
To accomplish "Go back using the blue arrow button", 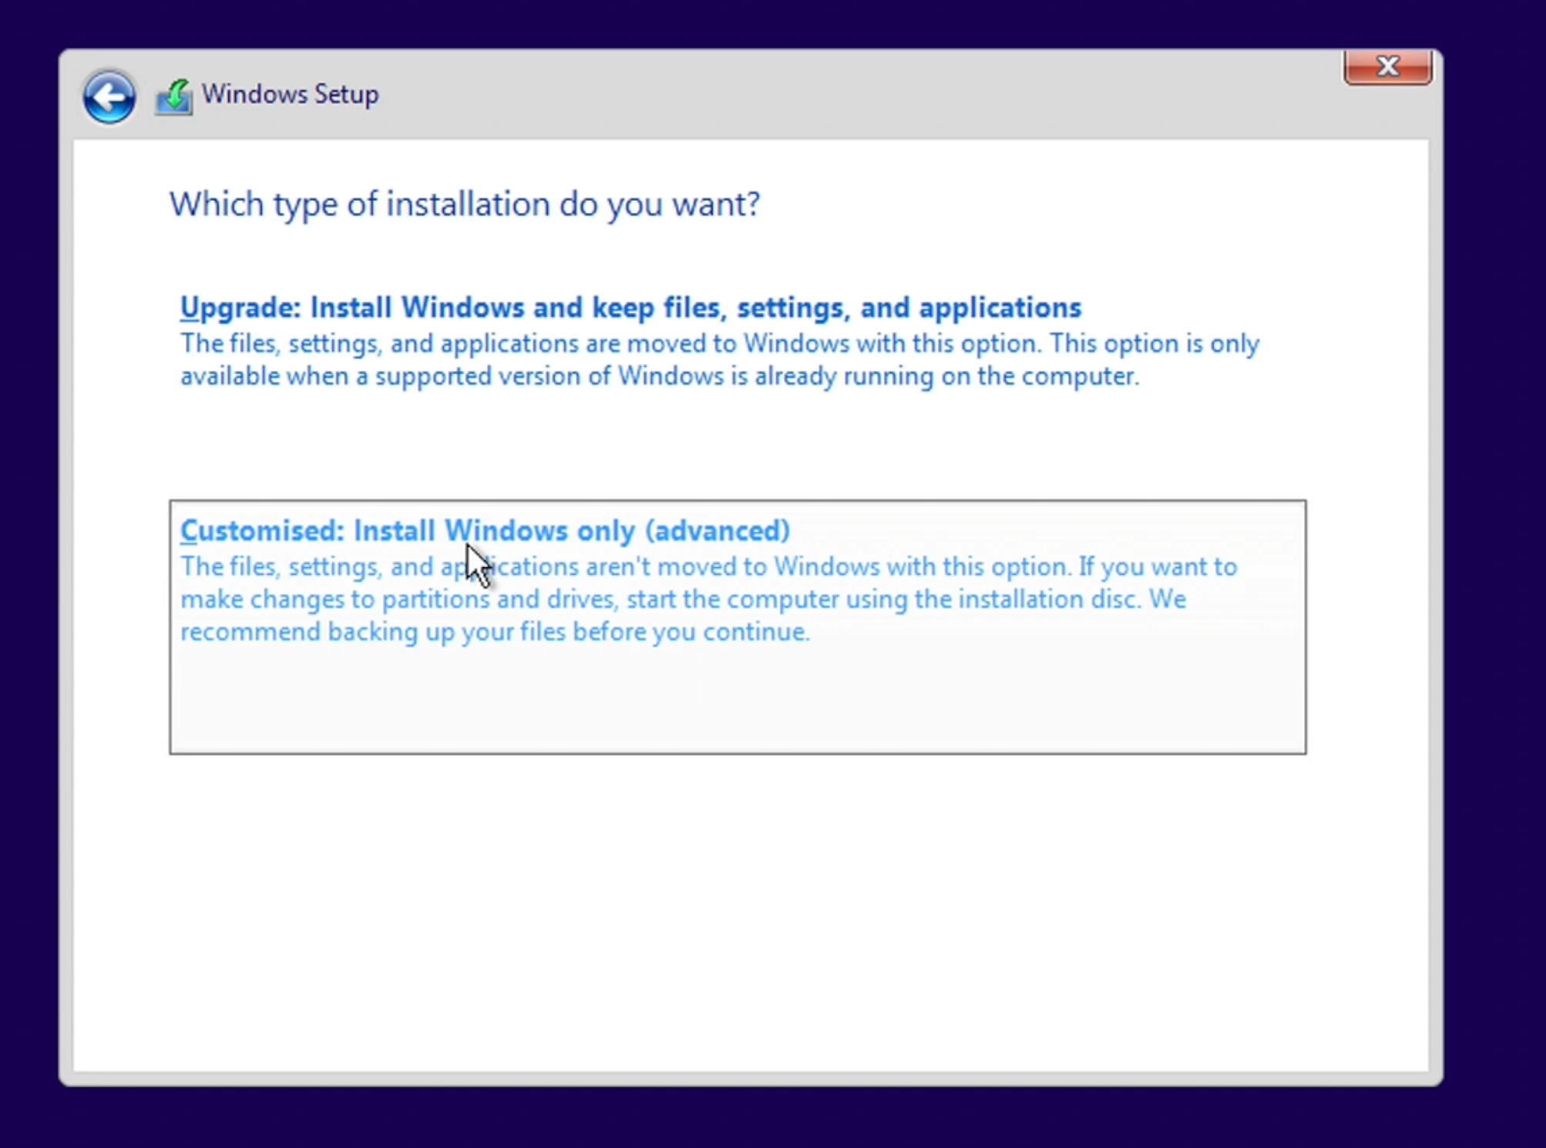I will click(x=109, y=96).
